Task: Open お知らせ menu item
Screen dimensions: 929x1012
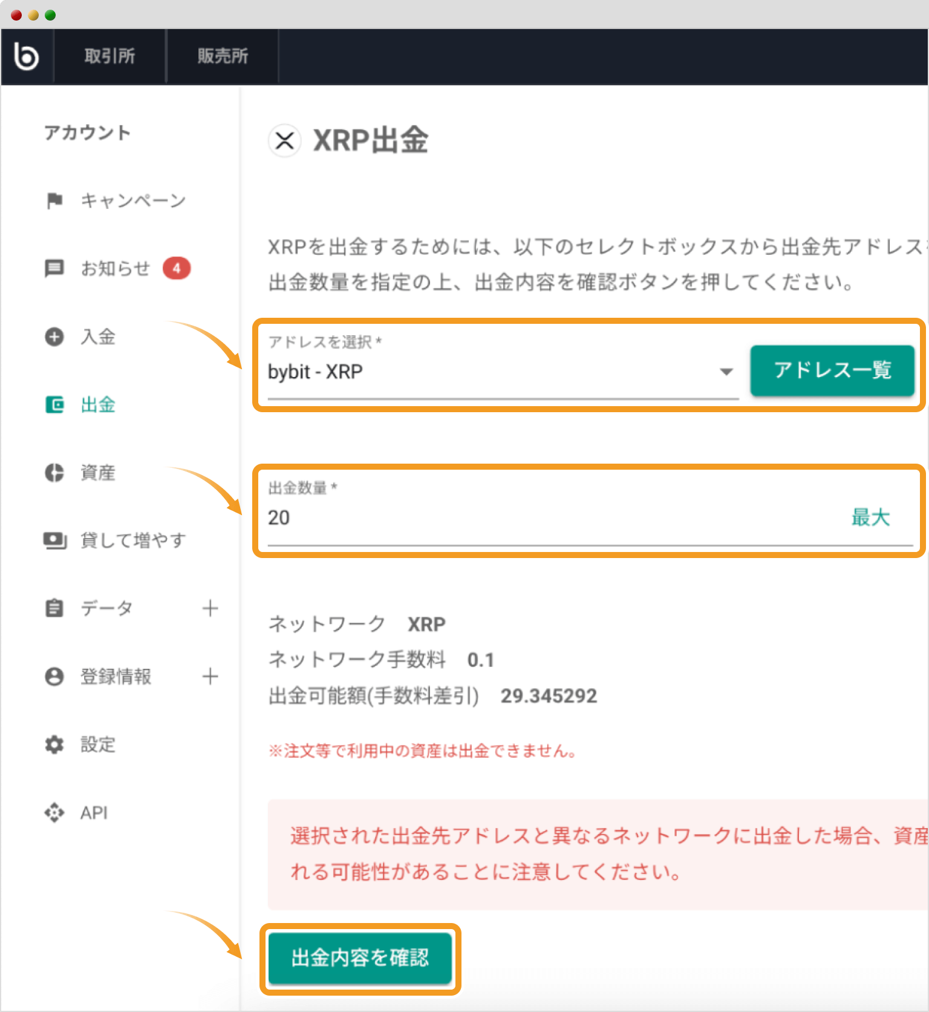Action: point(116,268)
